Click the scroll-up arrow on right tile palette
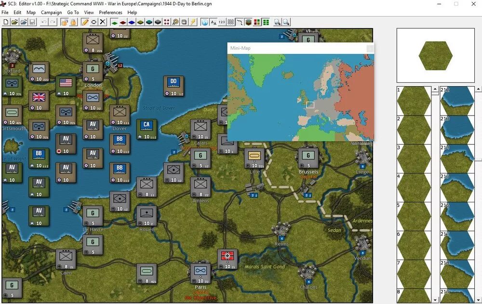482x304 pixels. (478, 89)
